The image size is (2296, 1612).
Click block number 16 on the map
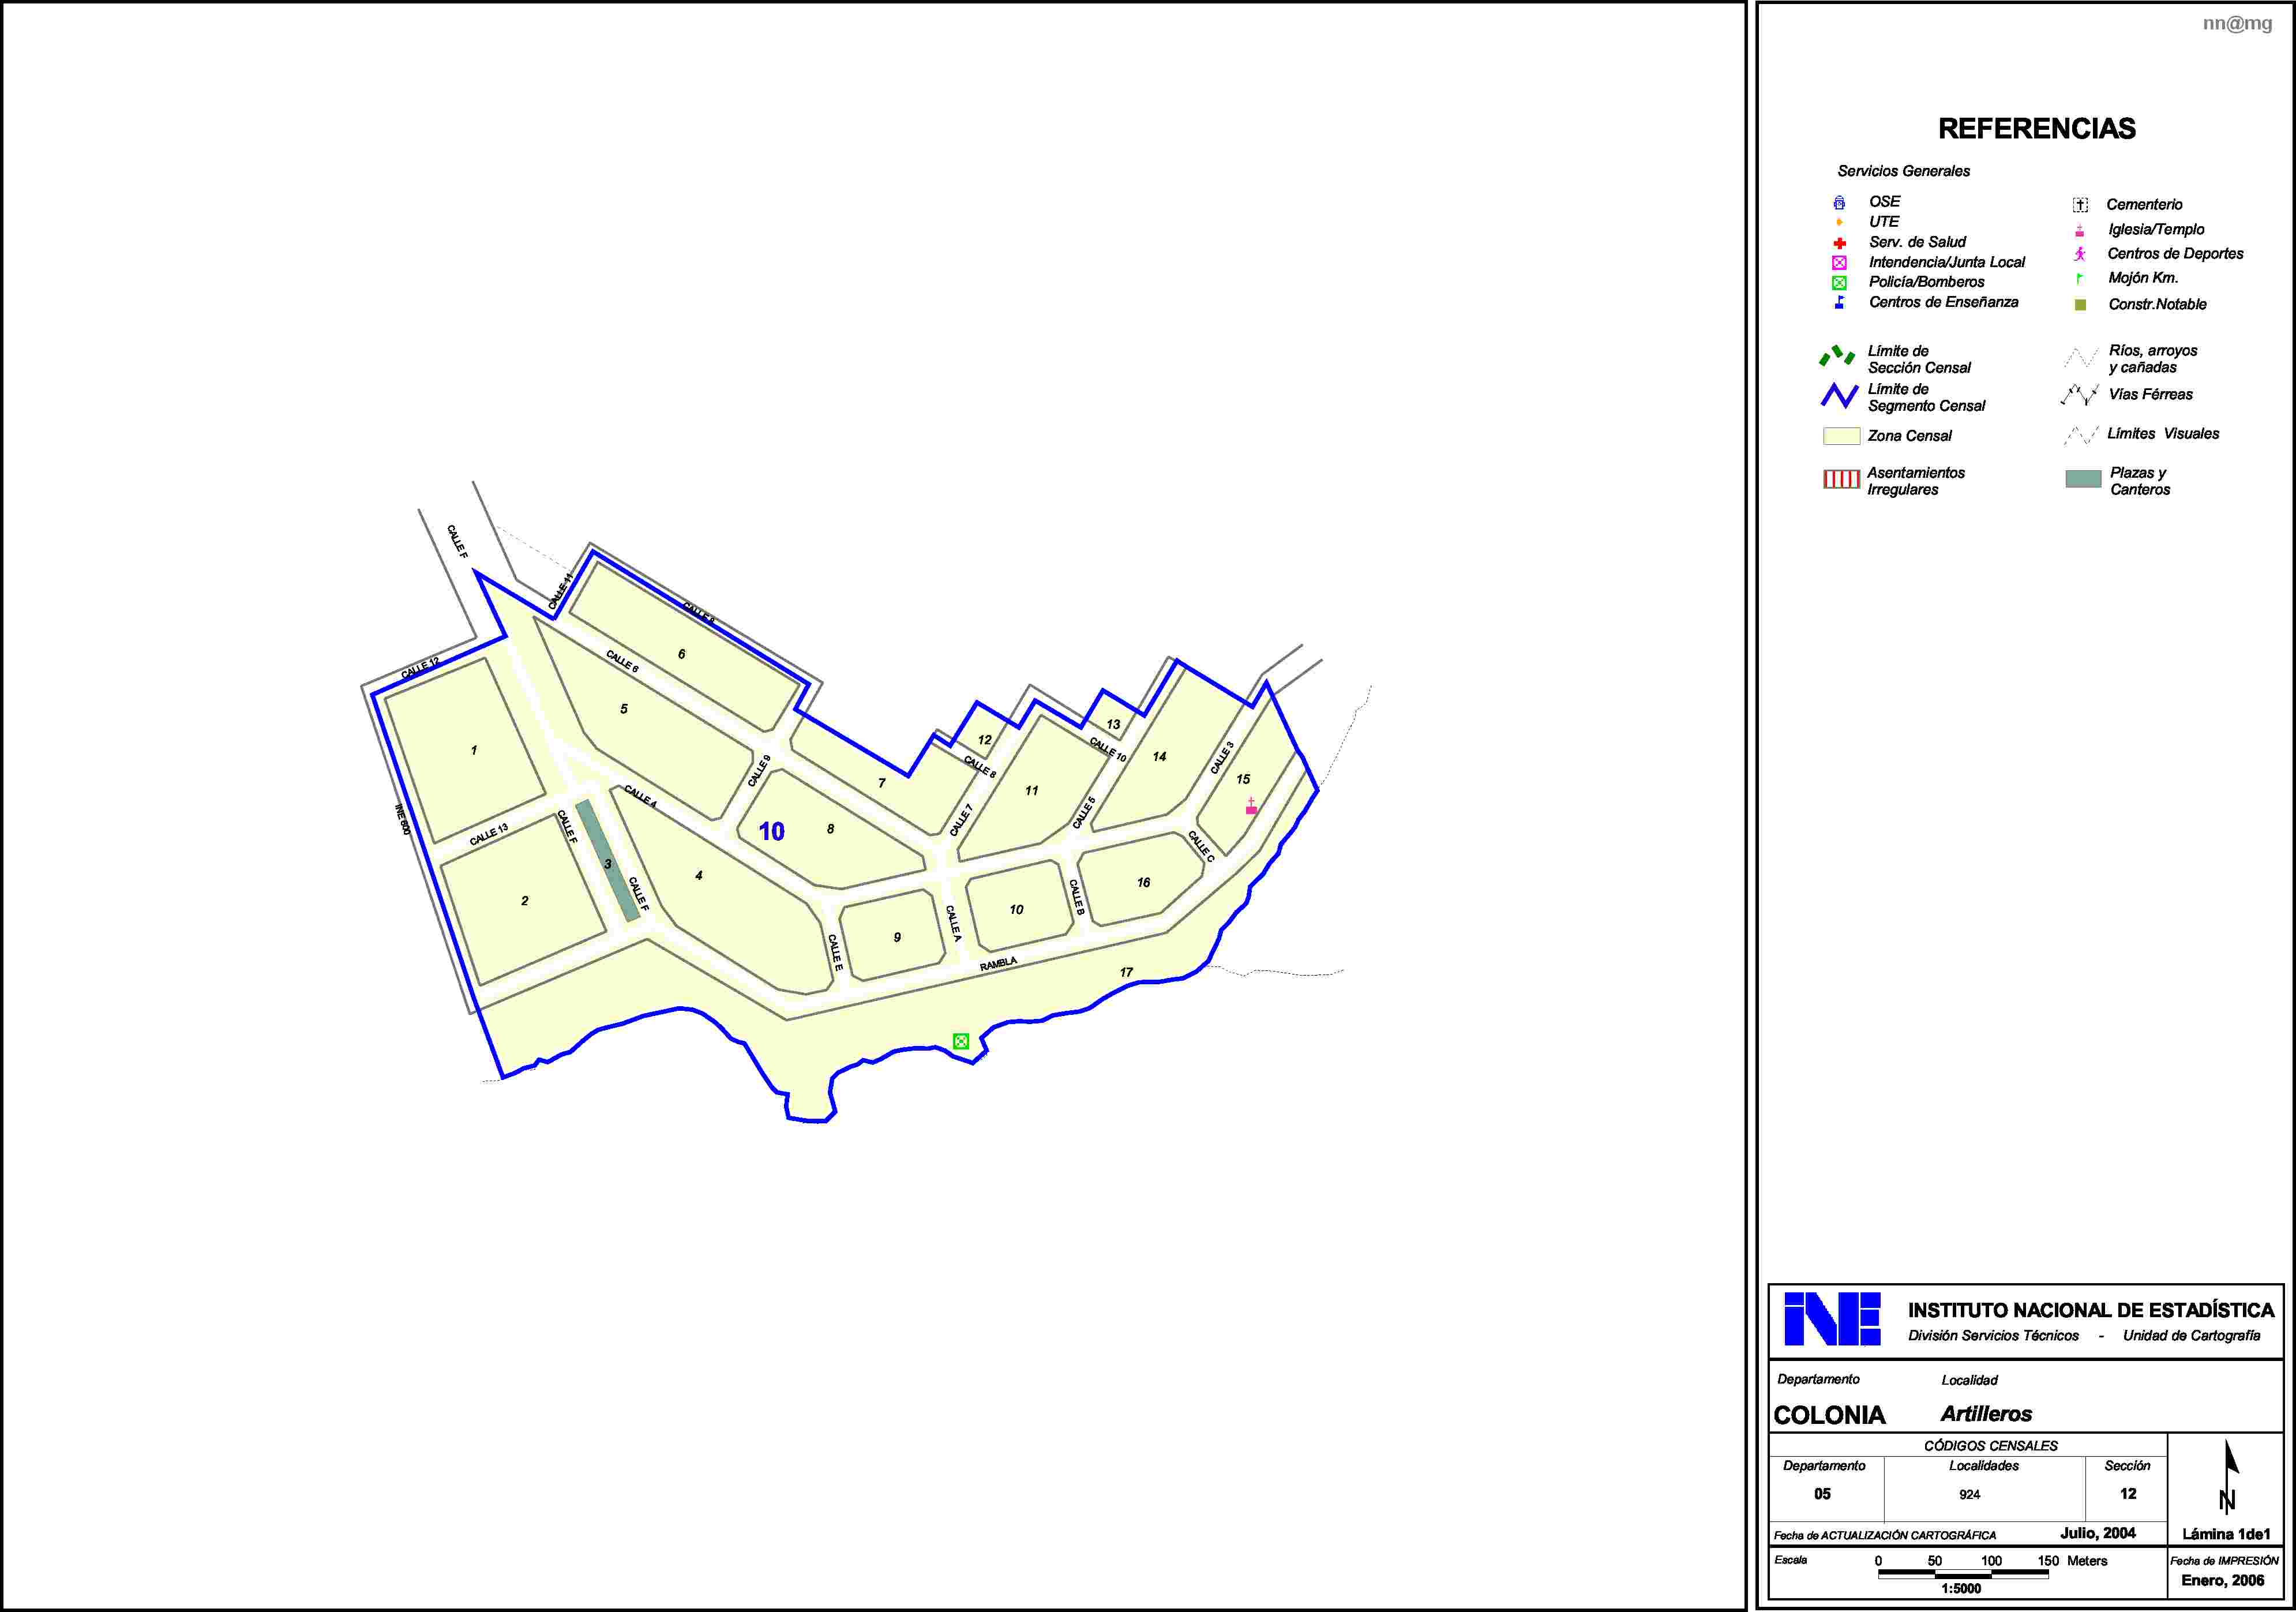pos(1144,883)
